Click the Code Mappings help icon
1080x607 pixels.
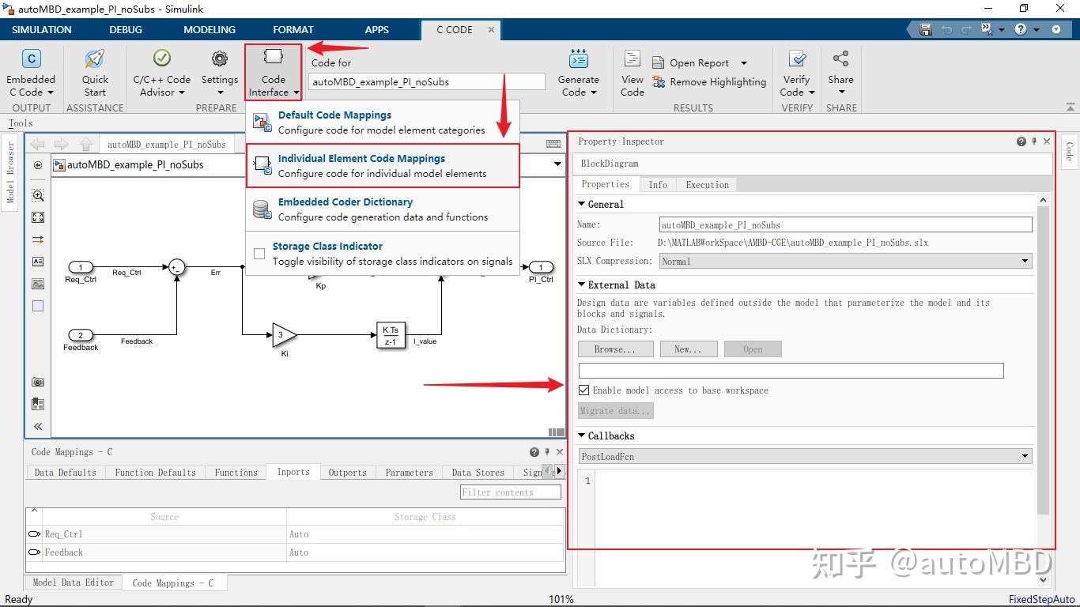534,452
